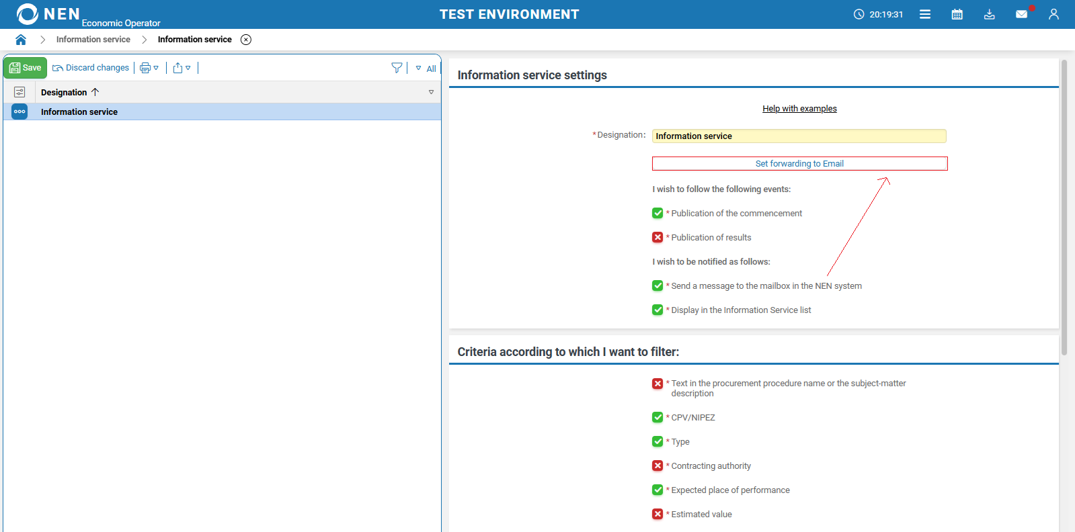Click the download icon in header

(x=990, y=14)
